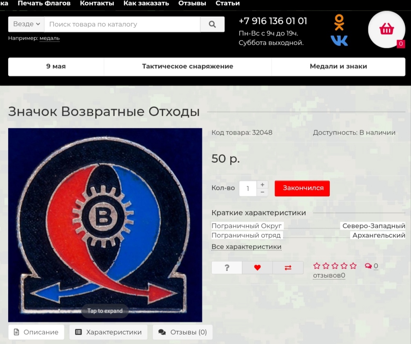
Task: Click the search magnifier icon
Action: (x=212, y=24)
